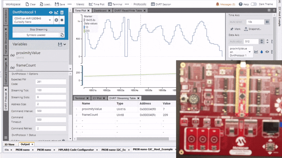The image size is (282, 158).
Task: Expand the Variables section chevron
Action: click(65, 44)
